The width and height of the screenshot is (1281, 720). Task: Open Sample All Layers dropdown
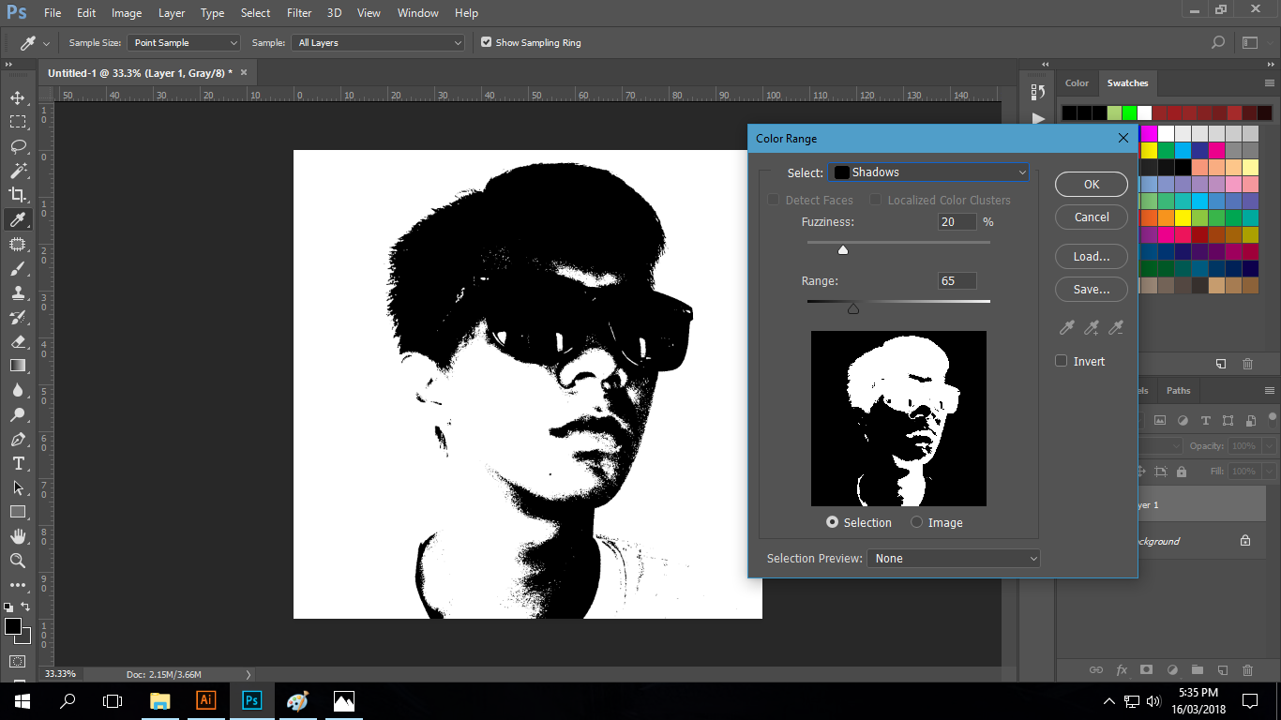[x=379, y=42]
